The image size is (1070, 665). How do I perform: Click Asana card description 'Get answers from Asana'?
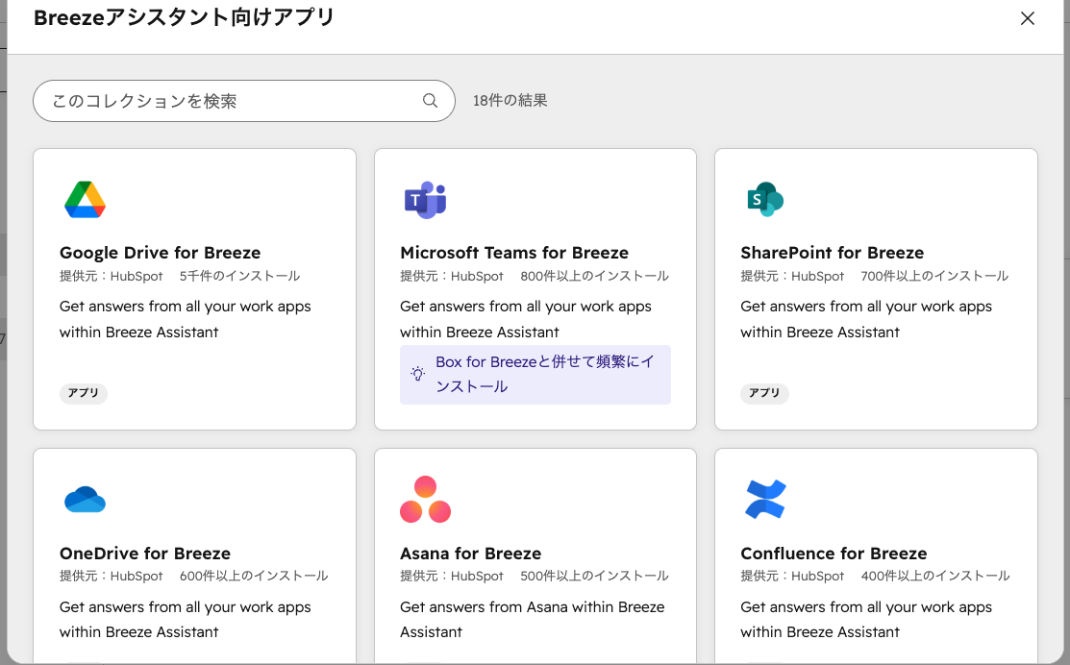pos(533,619)
